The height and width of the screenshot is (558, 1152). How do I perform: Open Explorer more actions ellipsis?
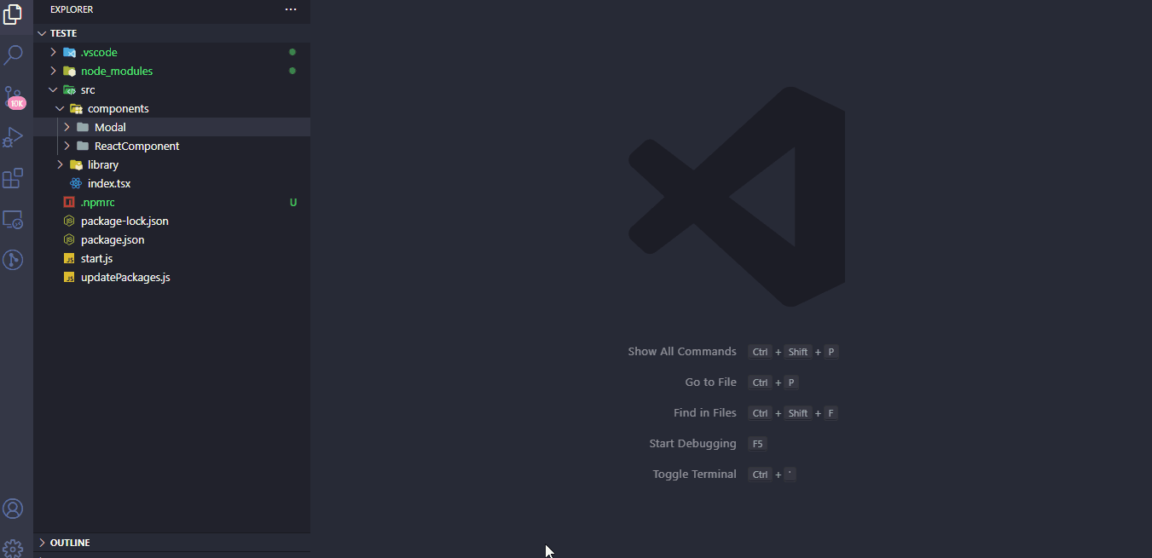click(291, 9)
